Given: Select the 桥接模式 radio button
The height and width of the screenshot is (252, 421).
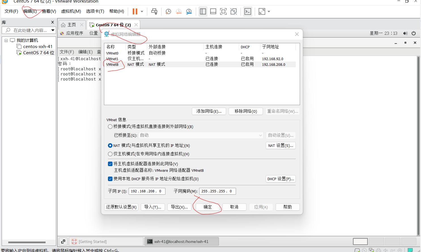Looking at the screenshot, I should point(110,127).
